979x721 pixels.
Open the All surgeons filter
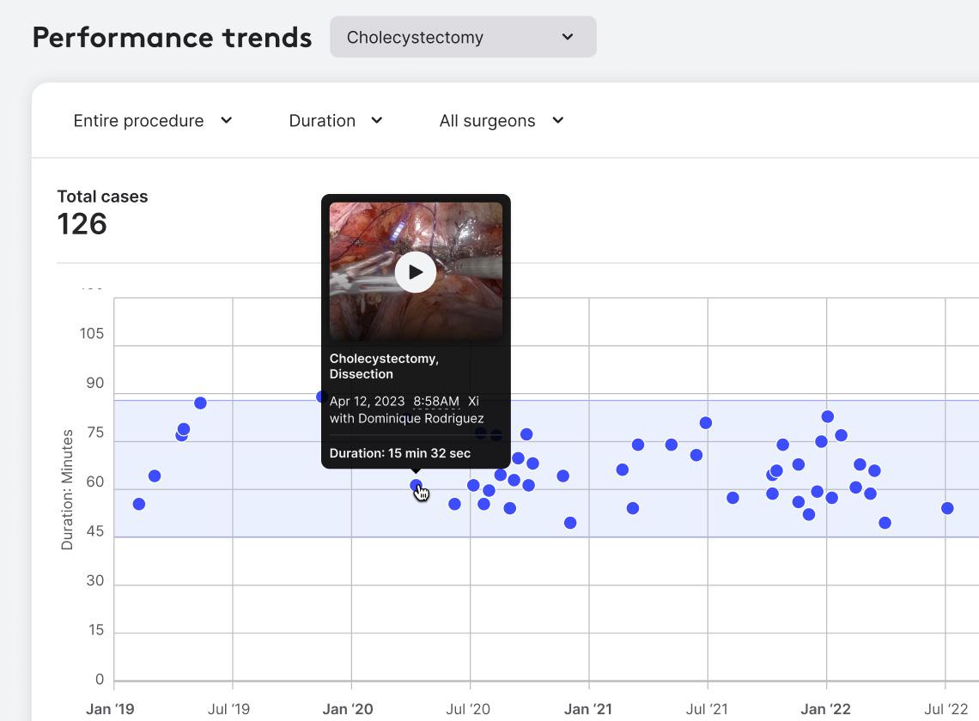click(501, 121)
